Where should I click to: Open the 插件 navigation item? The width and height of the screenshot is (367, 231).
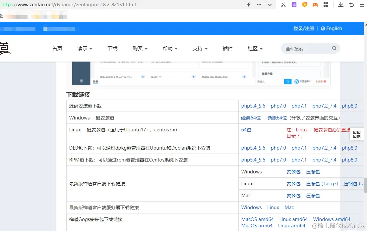coord(227,49)
